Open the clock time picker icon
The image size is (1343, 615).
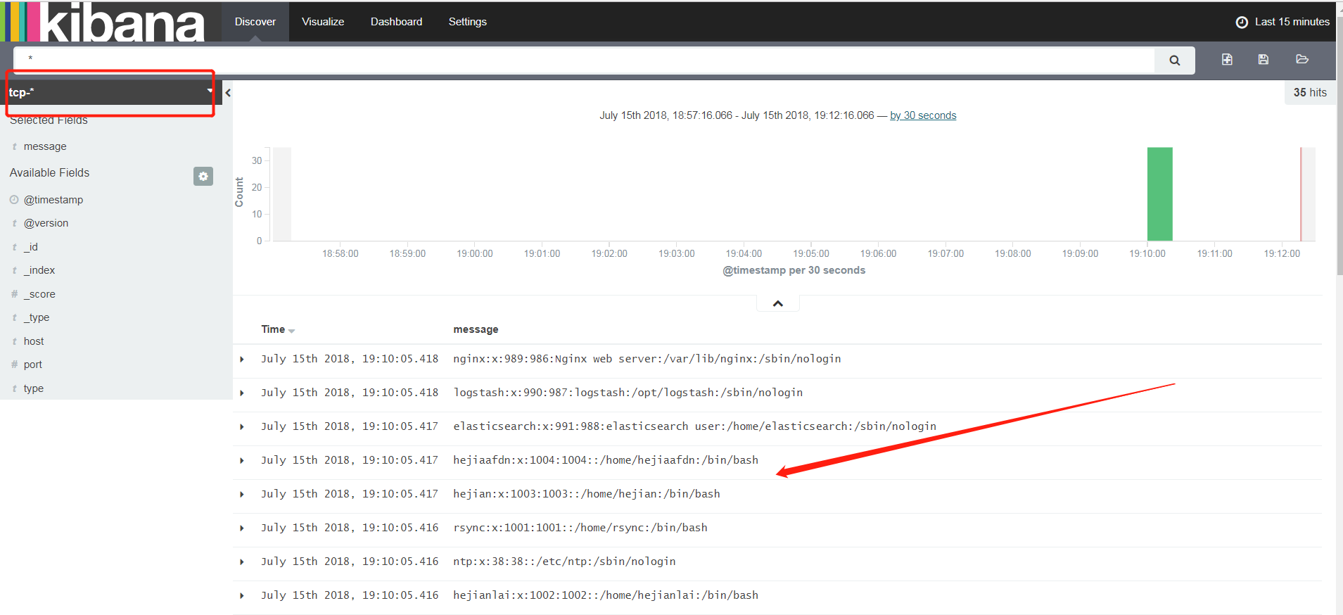(x=1242, y=22)
